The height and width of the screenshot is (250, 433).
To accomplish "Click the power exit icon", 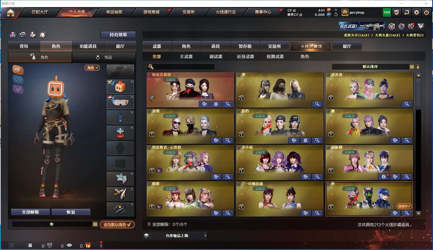I will point(426,12).
